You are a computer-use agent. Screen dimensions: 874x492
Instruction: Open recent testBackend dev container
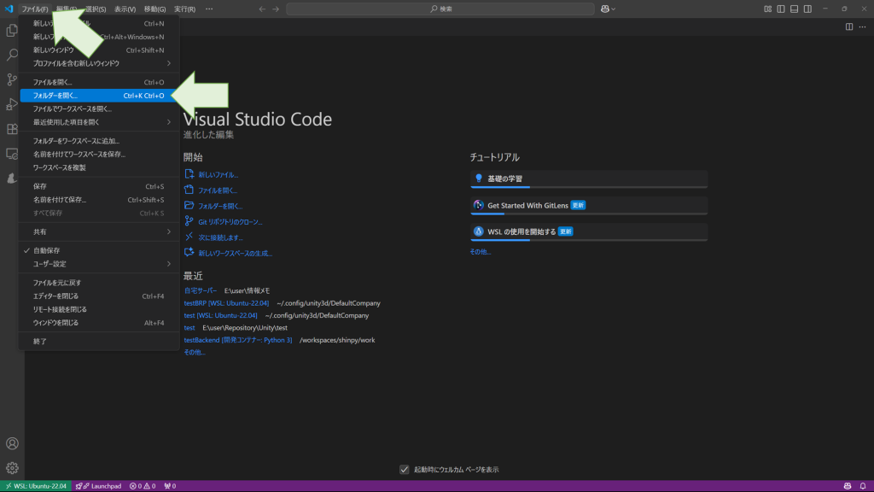(238, 340)
